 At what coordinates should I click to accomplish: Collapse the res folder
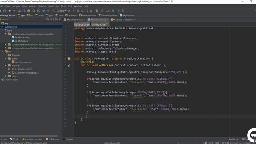click(x=2, y=52)
